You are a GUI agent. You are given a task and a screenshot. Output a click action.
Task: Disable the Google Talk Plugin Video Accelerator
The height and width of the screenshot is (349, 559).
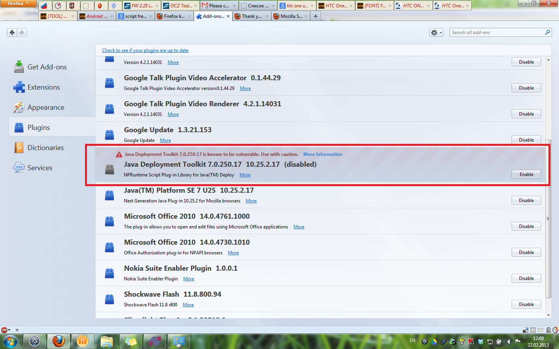point(526,88)
